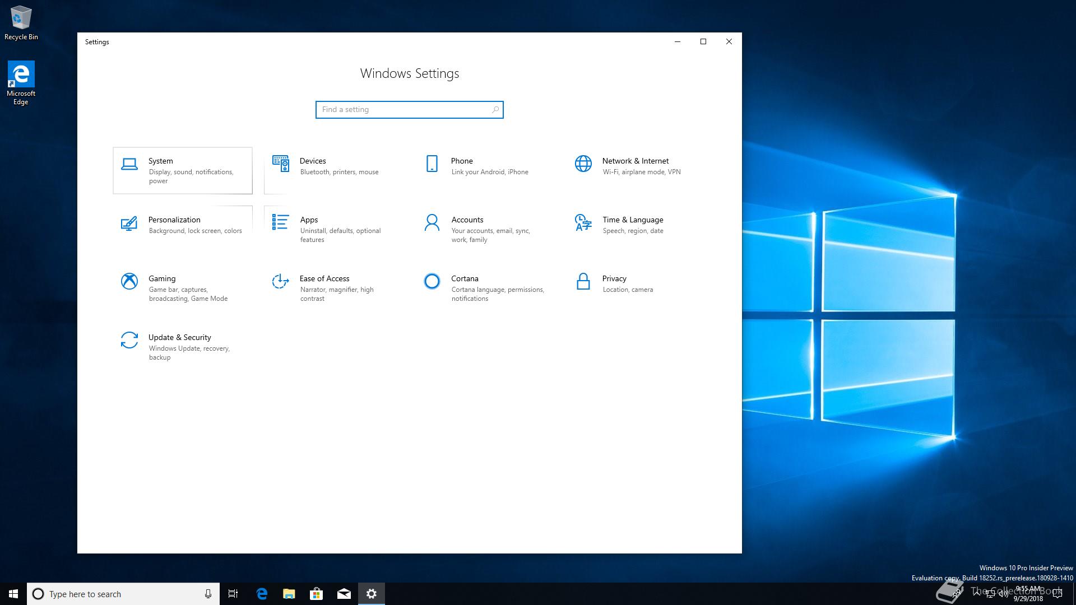Click the 'Narrator, magnifier, high contrast' description
Viewport: 1076px width, 605px height.
(337, 294)
